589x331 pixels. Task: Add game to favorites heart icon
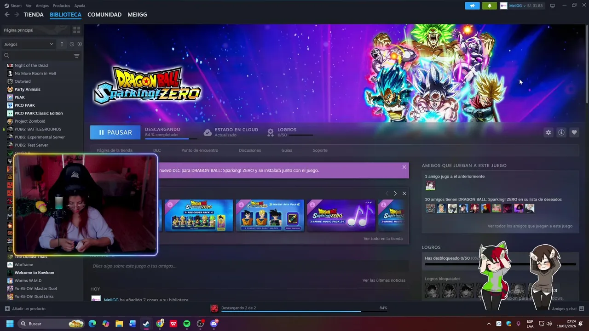[574, 132]
